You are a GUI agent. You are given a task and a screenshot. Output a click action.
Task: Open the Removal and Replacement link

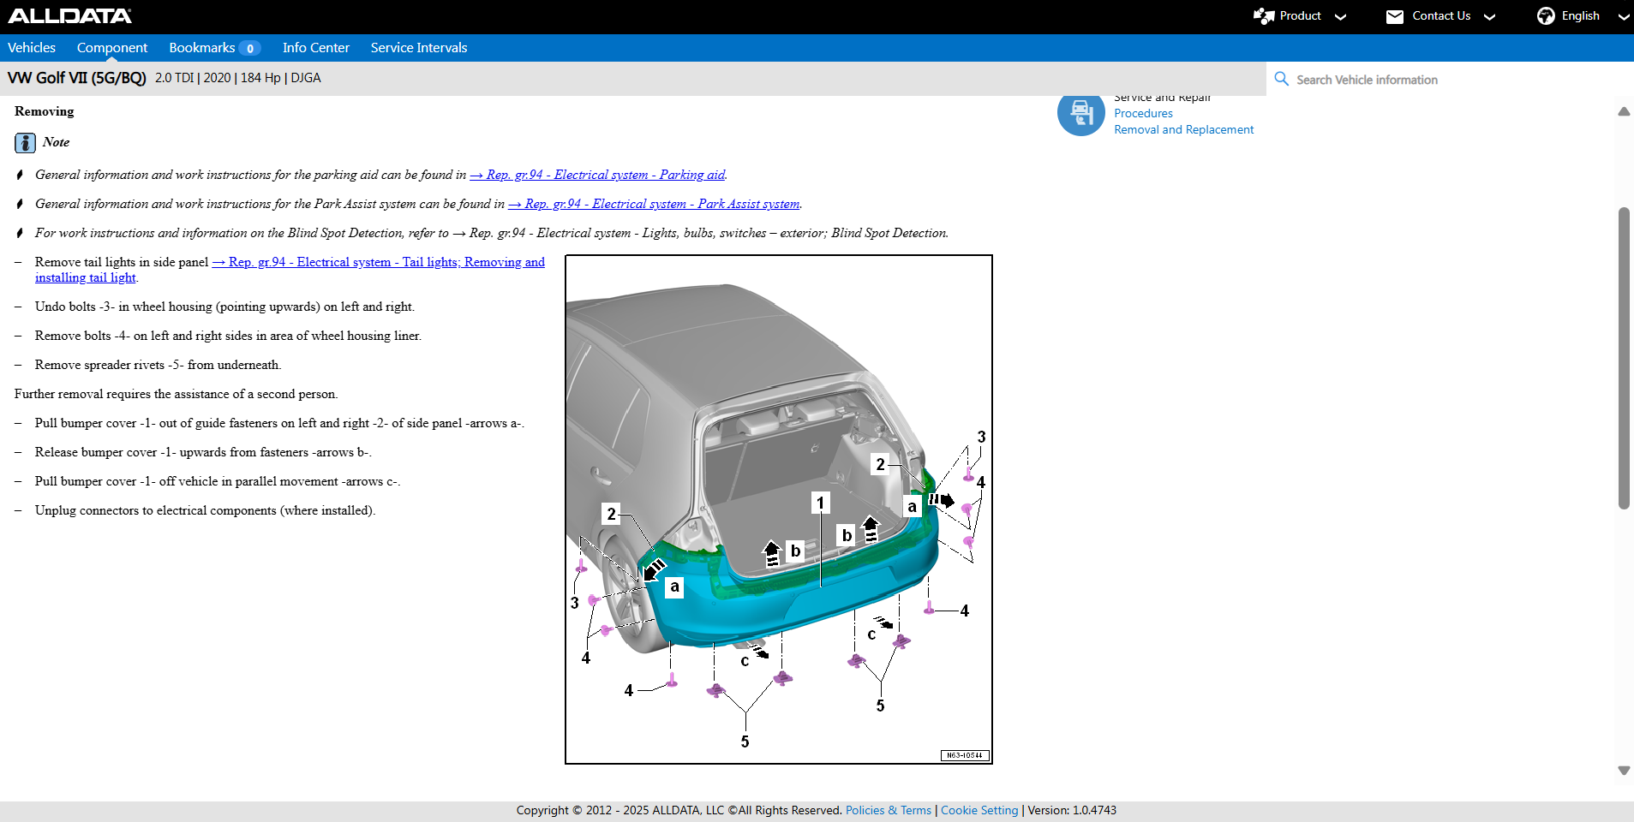(1183, 129)
